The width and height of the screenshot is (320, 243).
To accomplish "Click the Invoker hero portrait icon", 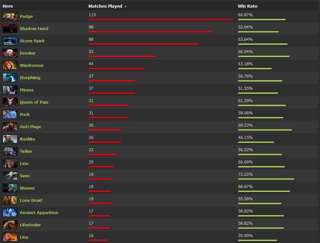I will (x=10, y=53).
